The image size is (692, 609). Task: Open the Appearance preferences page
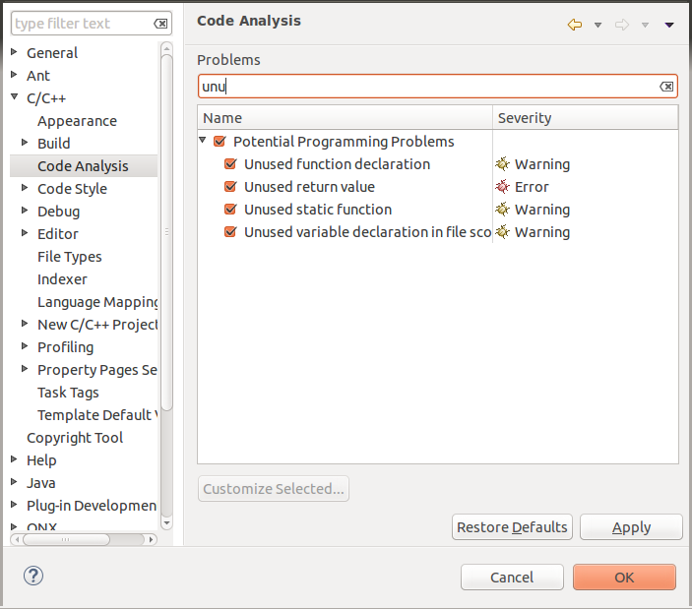[77, 121]
